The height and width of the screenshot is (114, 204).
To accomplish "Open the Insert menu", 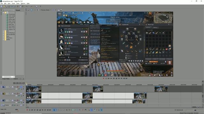I will pos(13,3).
